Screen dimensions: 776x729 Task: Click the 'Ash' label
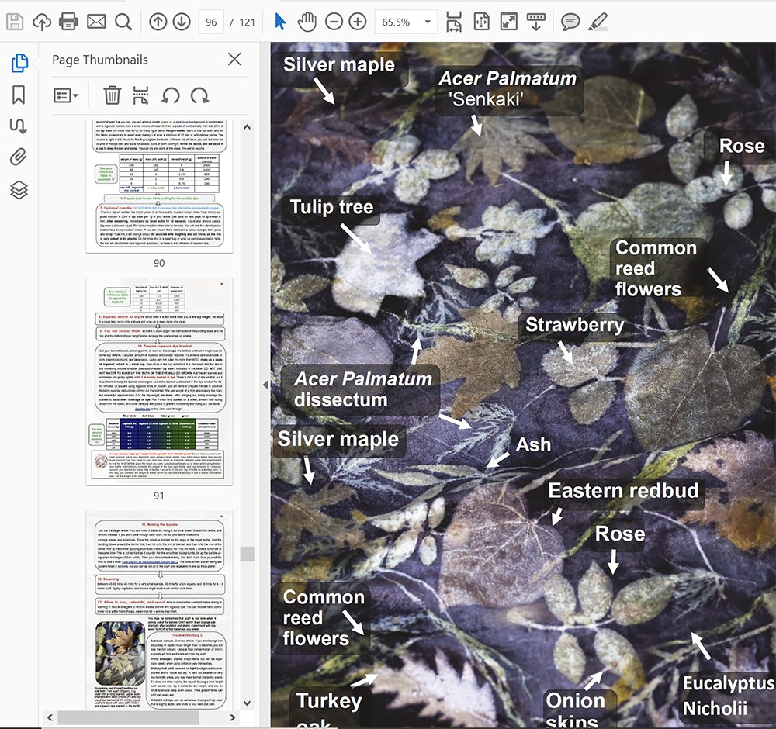533,444
